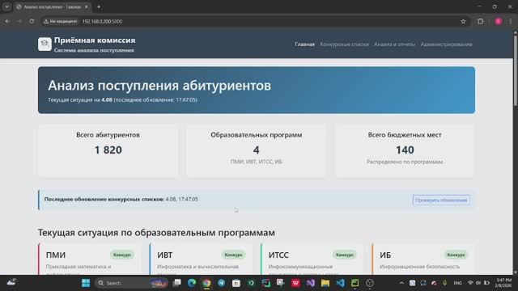Image resolution: width=518 pixels, height=291 pixels.
Task: Launch Microsoft Edge from the taskbar
Action: tap(192, 283)
